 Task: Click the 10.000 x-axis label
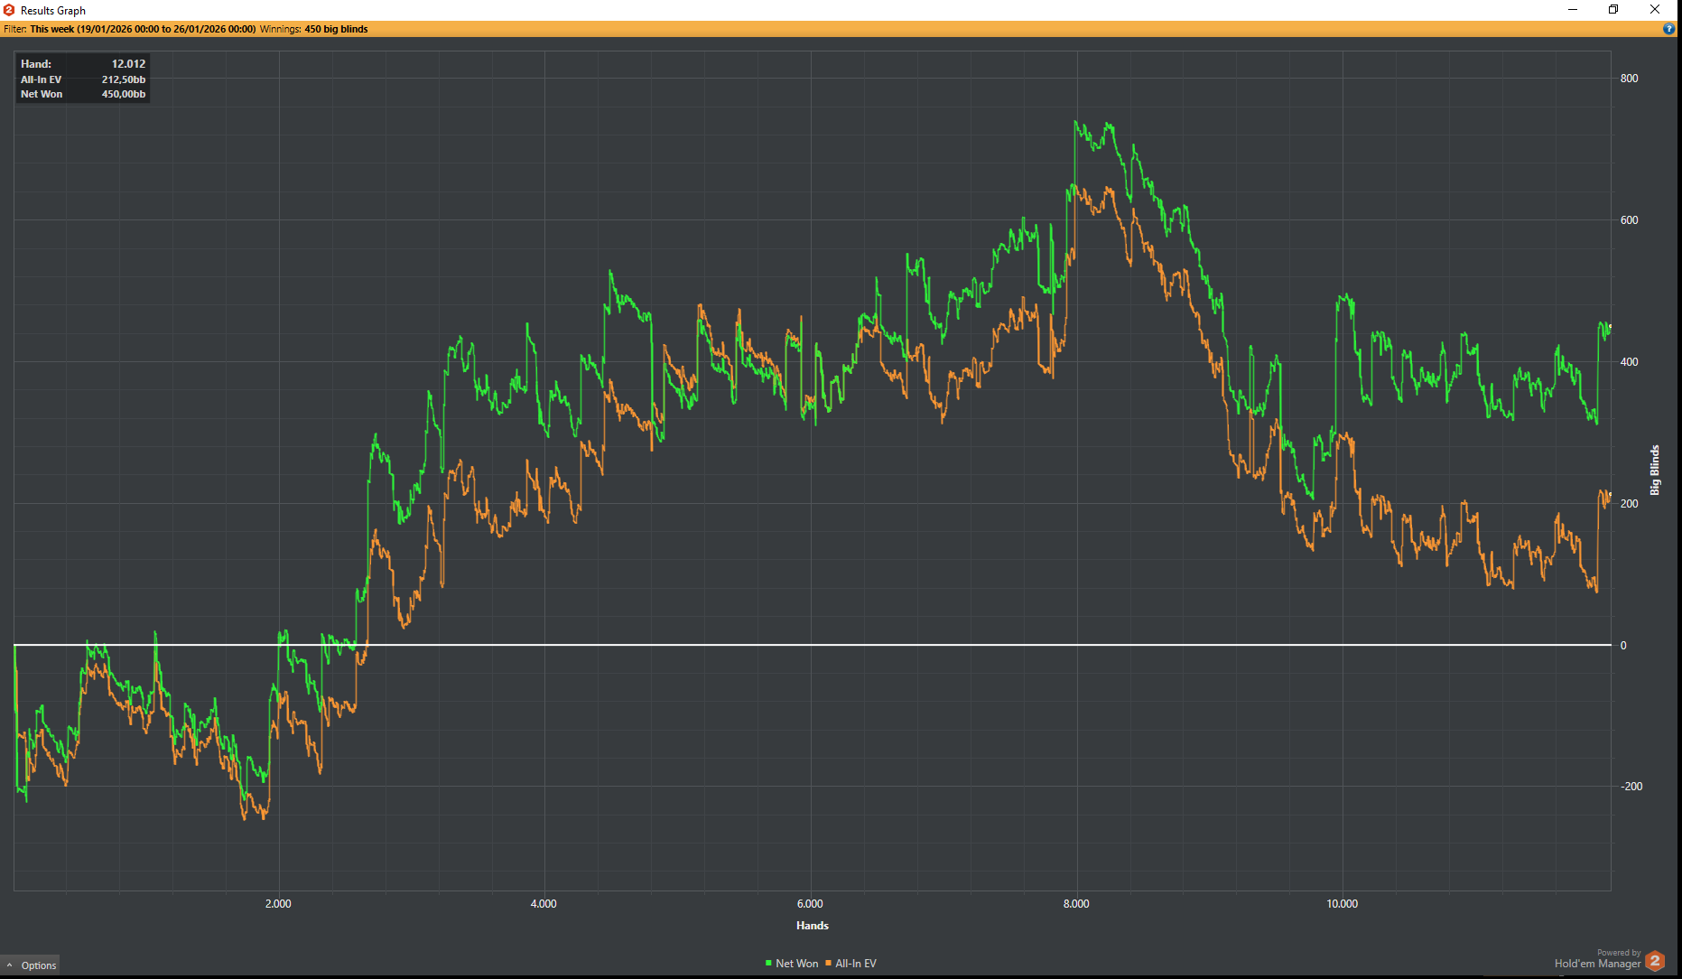point(1343,904)
